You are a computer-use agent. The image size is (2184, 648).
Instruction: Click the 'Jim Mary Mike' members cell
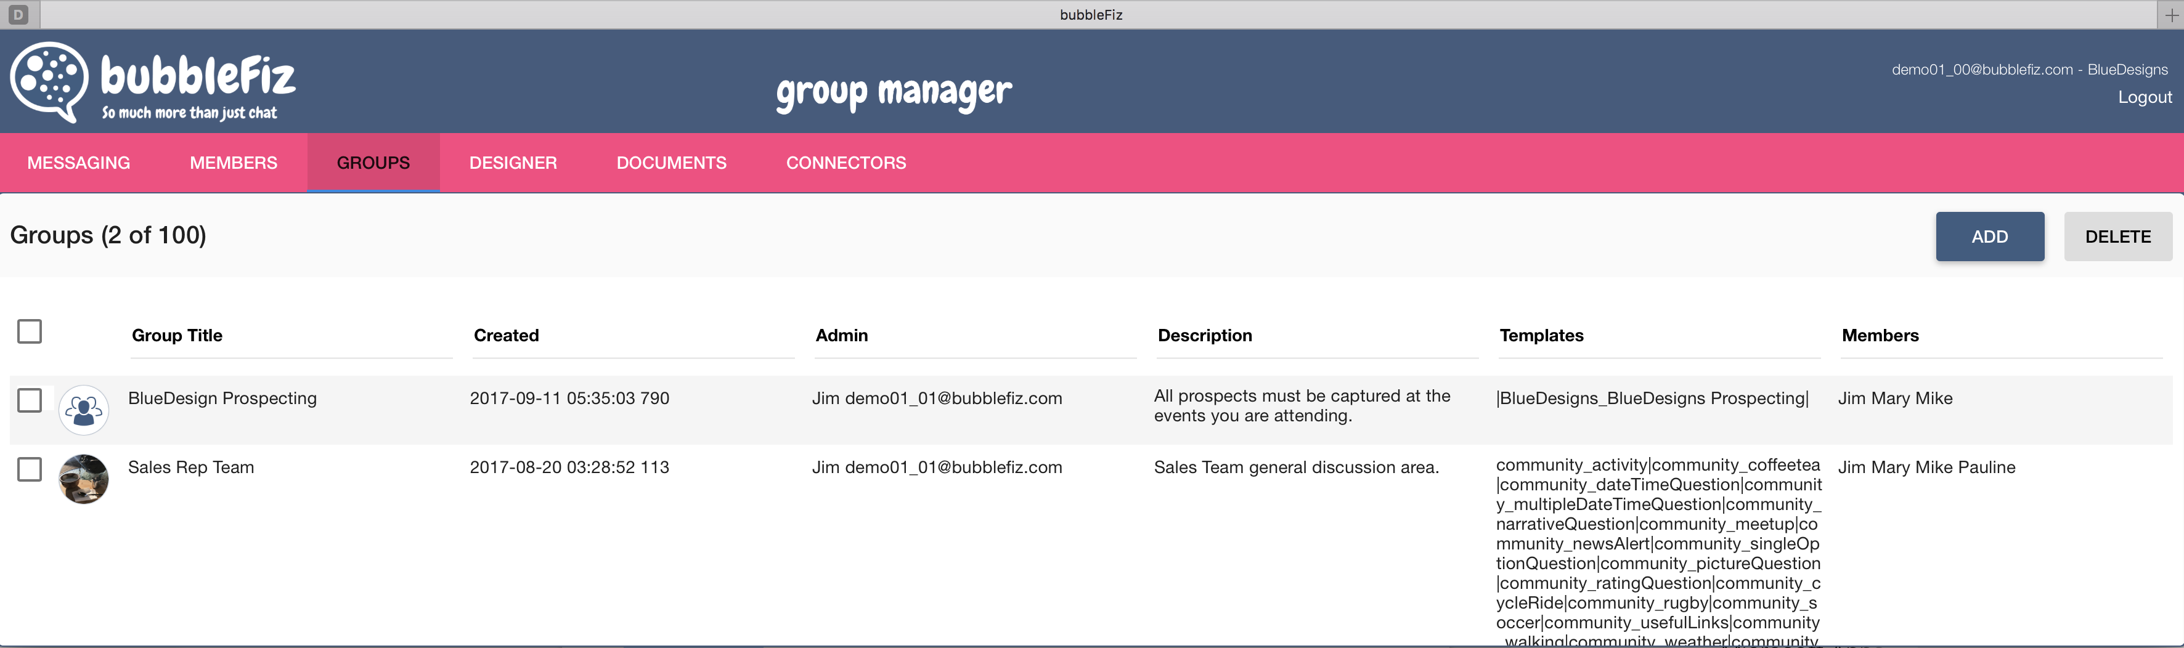(1895, 398)
